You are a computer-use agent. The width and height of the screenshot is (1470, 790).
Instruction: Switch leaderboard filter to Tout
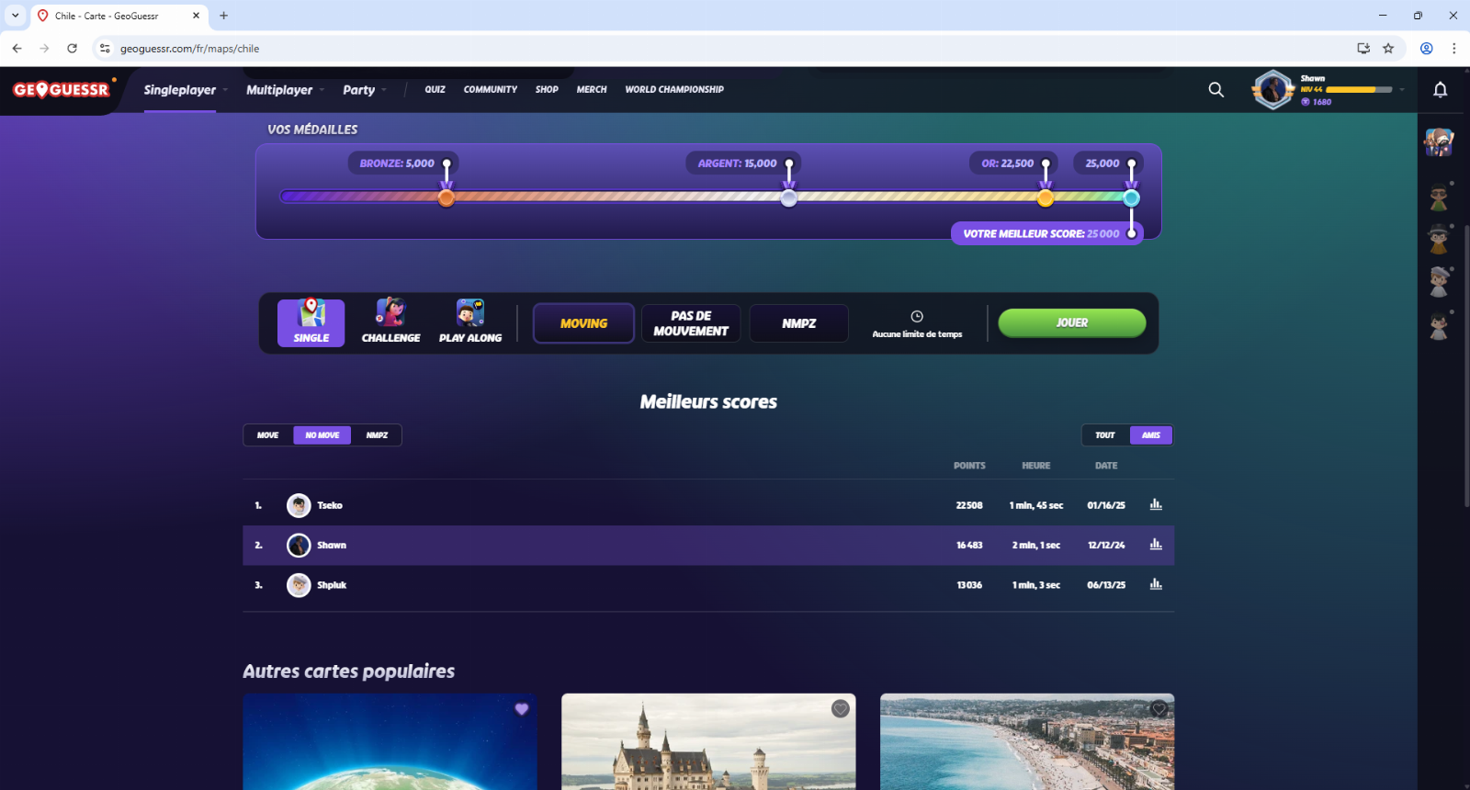click(1105, 435)
